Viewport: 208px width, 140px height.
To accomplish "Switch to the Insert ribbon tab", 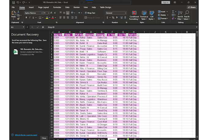I will tap(31, 7).
